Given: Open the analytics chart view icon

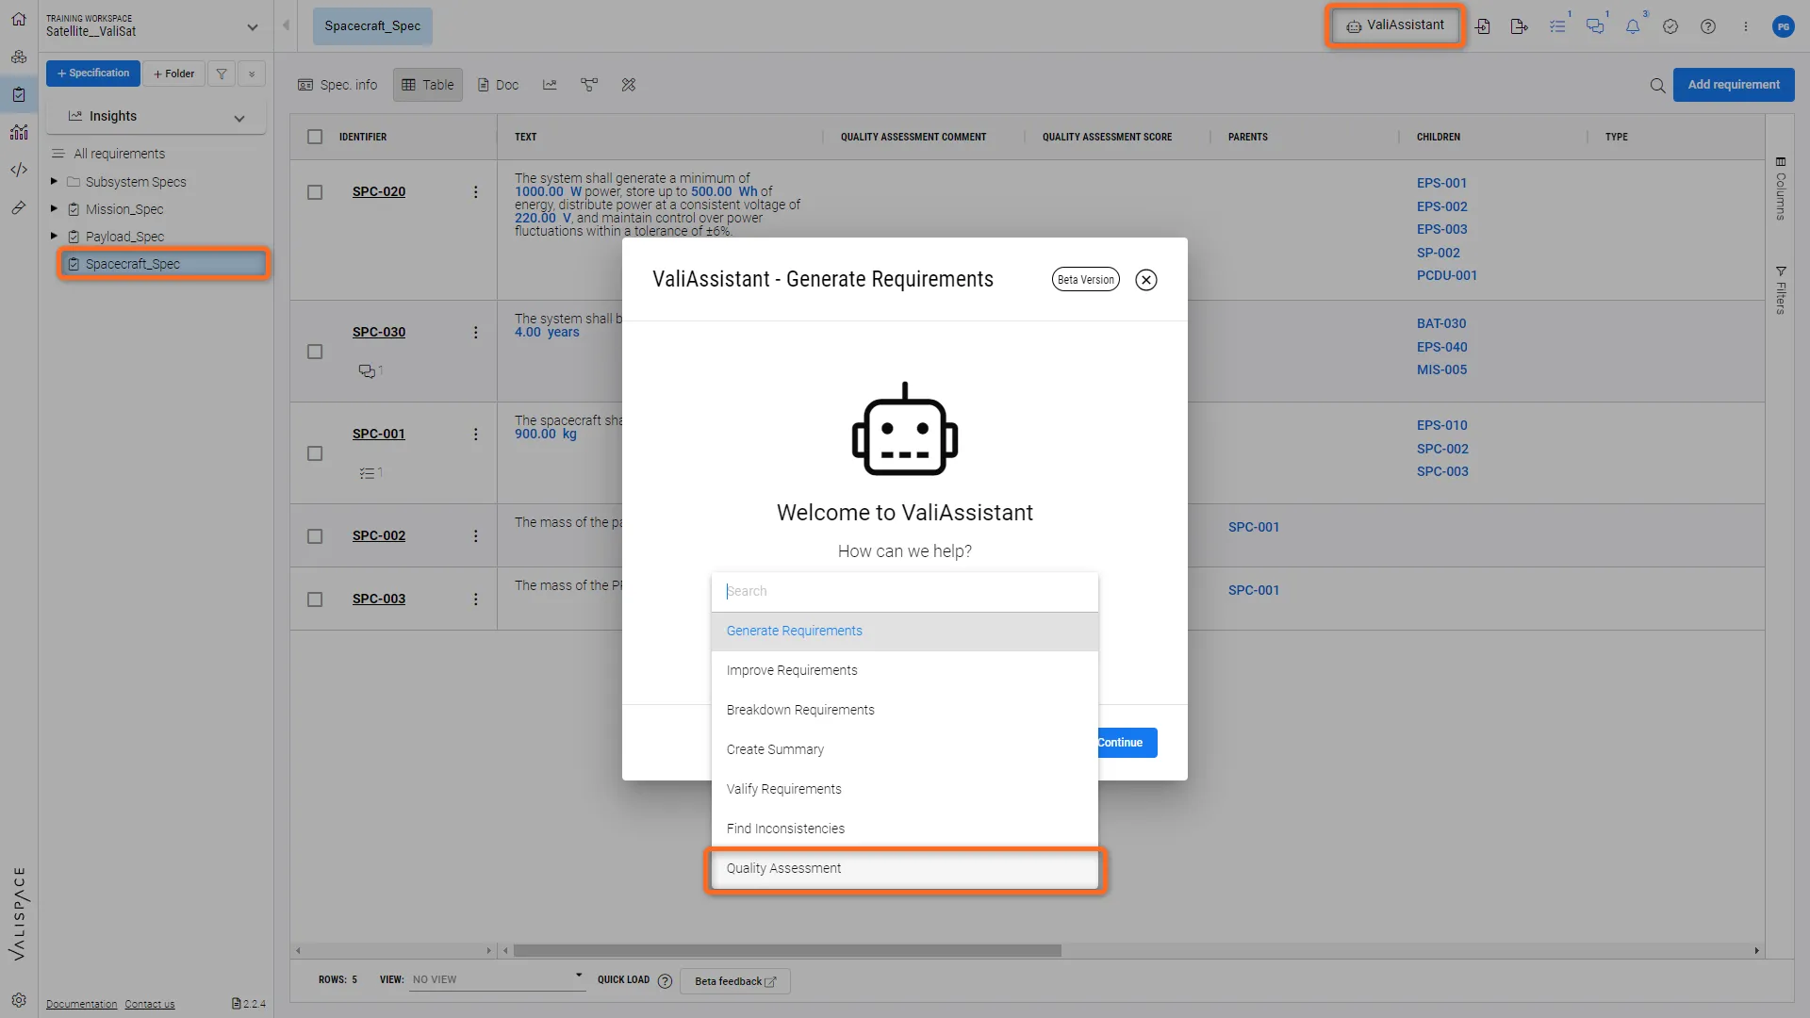Looking at the screenshot, I should 550,85.
